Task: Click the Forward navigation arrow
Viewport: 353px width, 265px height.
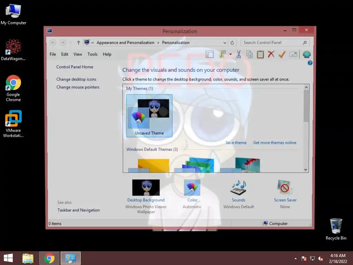Action: pyautogui.click(x=63, y=42)
